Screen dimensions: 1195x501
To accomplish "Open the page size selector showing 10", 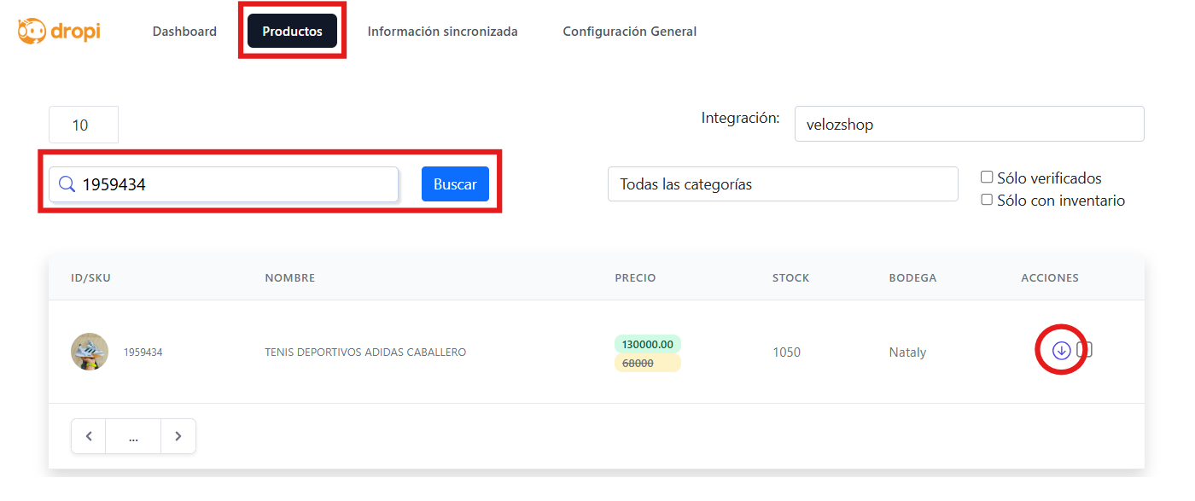I will (83, 125).
